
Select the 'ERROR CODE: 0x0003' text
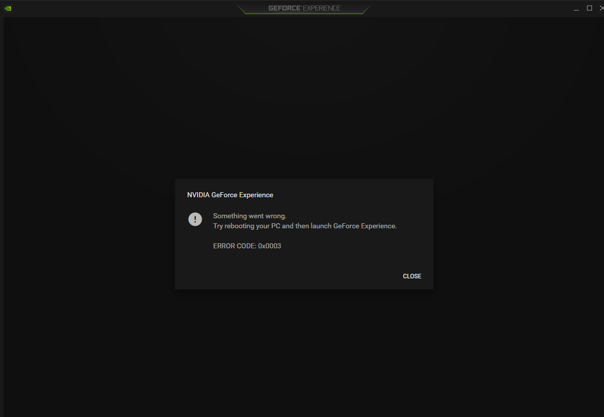247,246
